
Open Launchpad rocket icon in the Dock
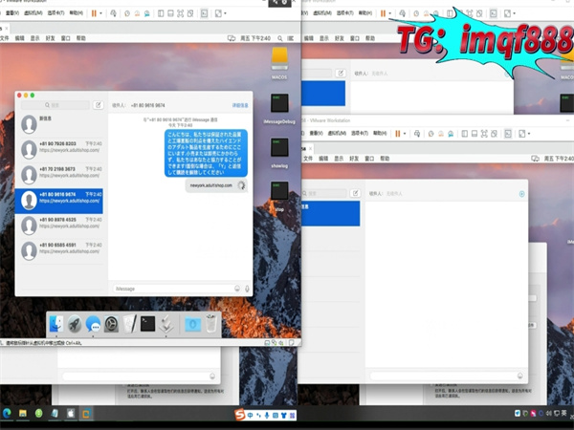click(74, 325)
